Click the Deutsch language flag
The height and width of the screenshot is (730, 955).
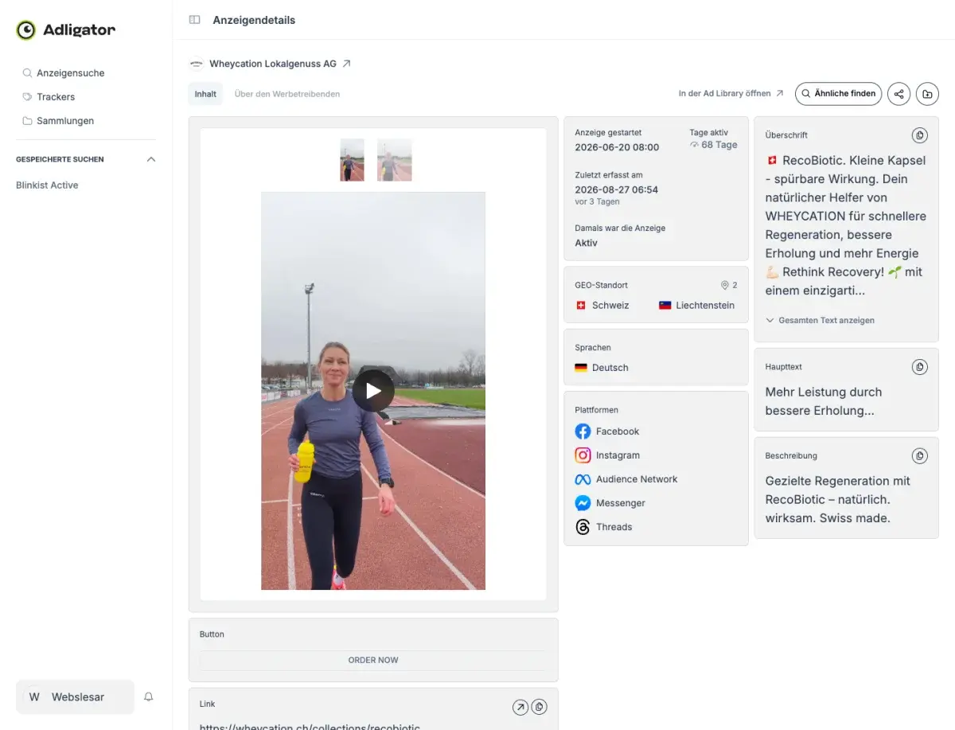pos(581,368)
